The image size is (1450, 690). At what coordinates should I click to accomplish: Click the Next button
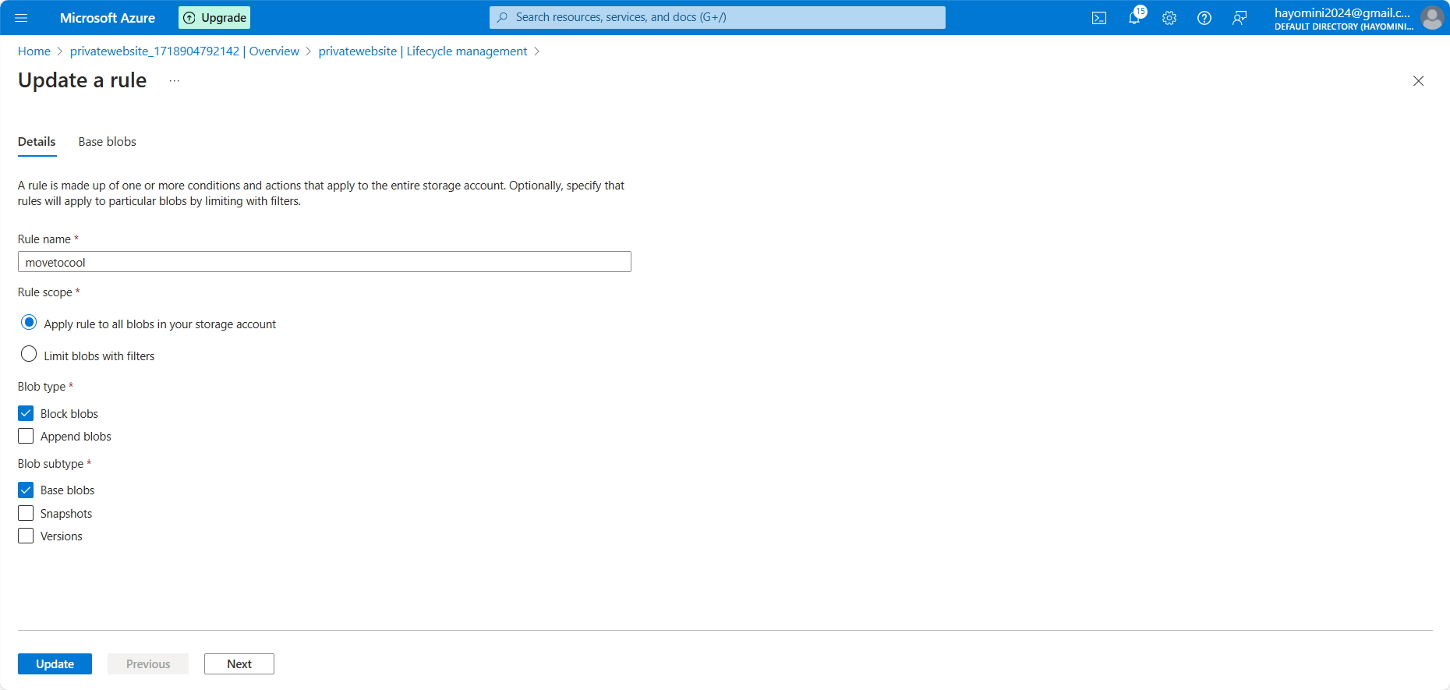pyautogui.click(x=239, y=663)
